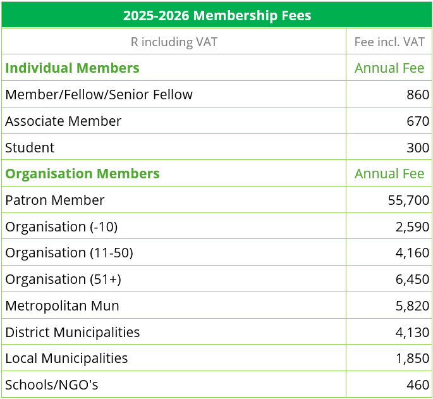Screen dimensions: 433x399
Task: Click the 55,700 fee value
Action: coord(408,200)
